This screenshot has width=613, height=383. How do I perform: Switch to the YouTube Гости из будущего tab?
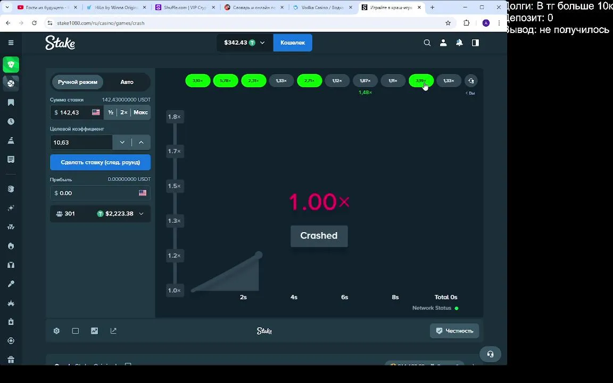47,7
